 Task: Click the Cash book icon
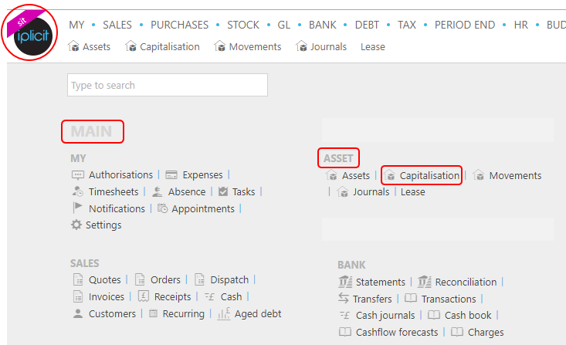(434, 316)
